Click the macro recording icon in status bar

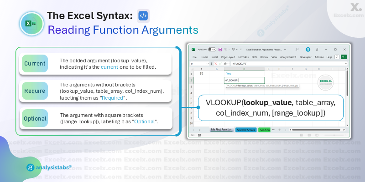[199, 135]
